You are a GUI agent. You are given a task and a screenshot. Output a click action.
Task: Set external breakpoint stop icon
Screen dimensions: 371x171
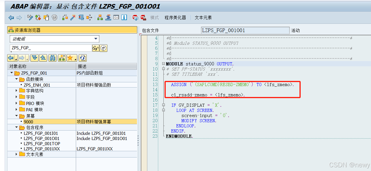point(143,18)
